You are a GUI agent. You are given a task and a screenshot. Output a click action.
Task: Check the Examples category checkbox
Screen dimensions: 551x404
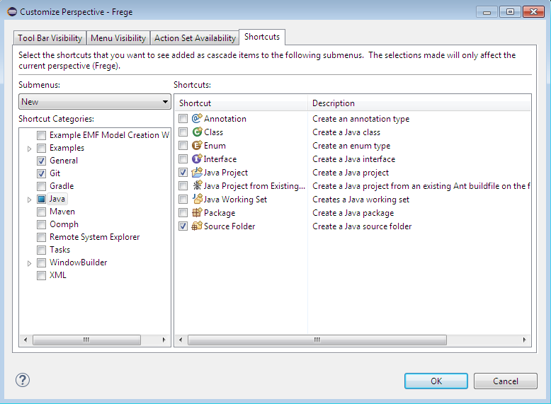click(x=41, y=148)
